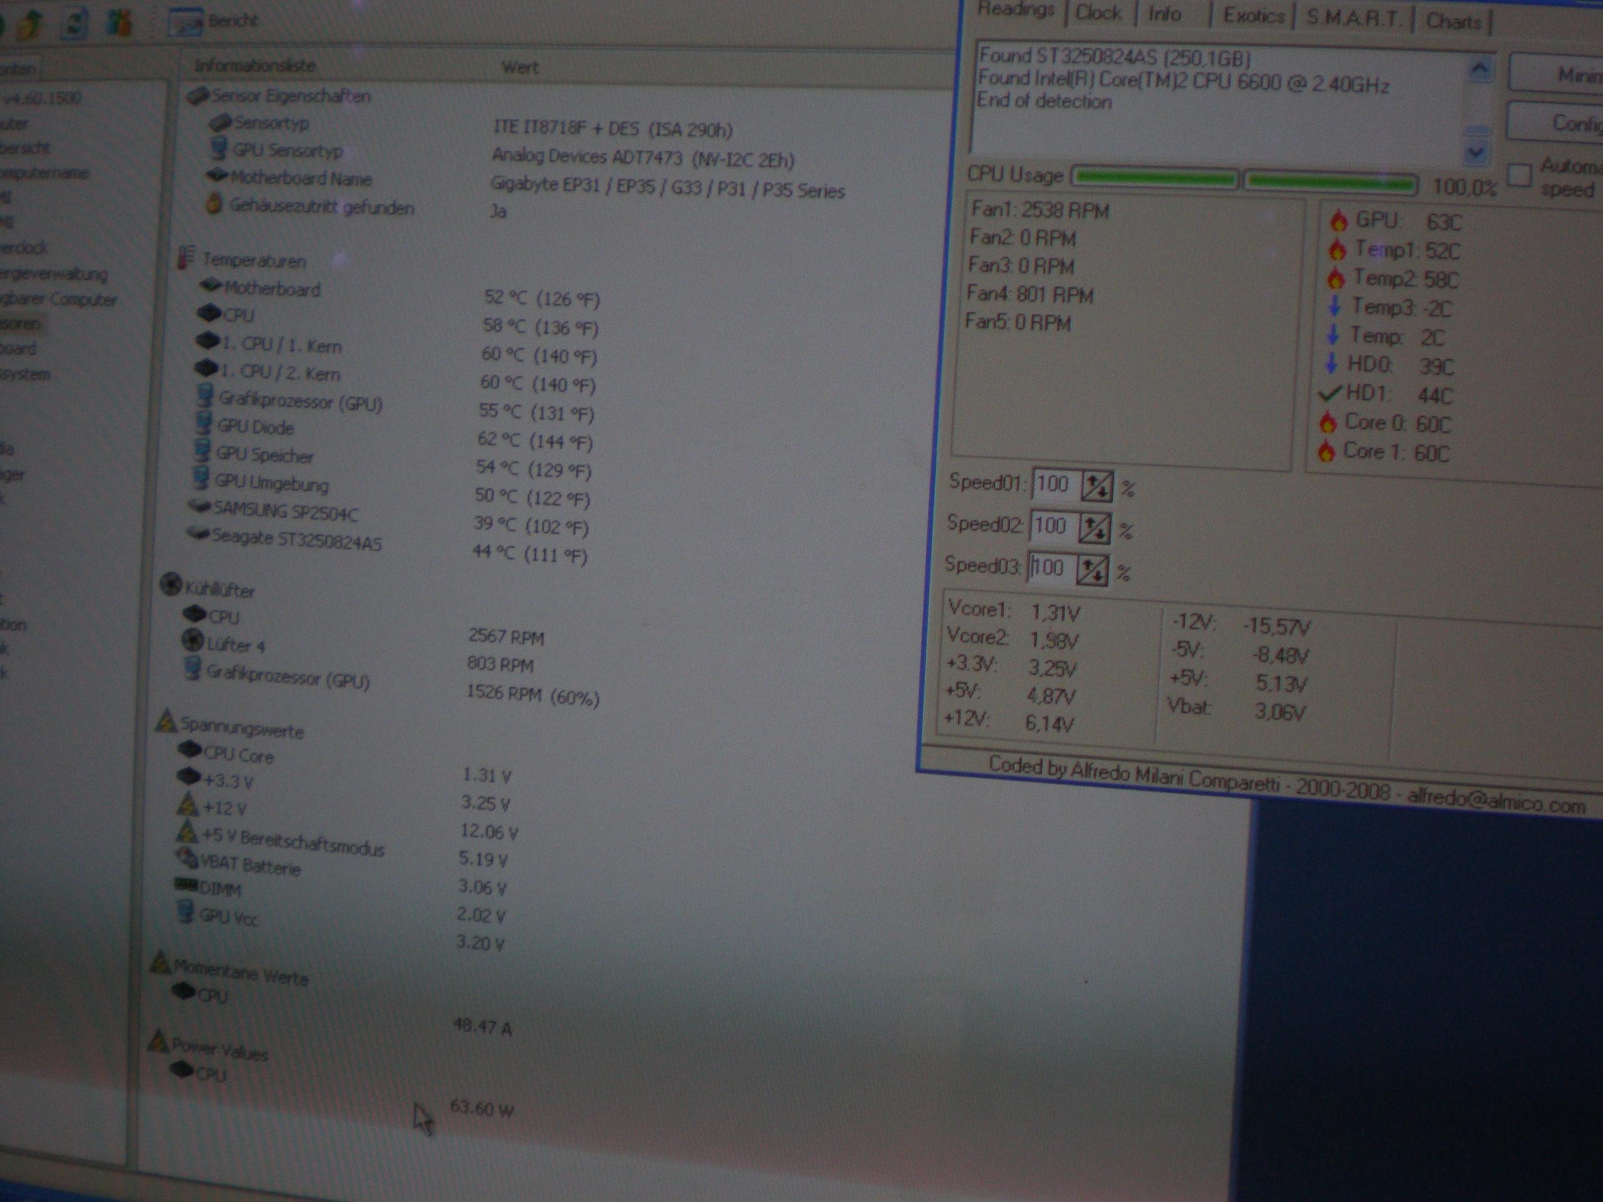Image resolution: width=1603 pixels, height=1202 pixels.
Task: Click the Bericht report toolbar icon
Action: 186,22
